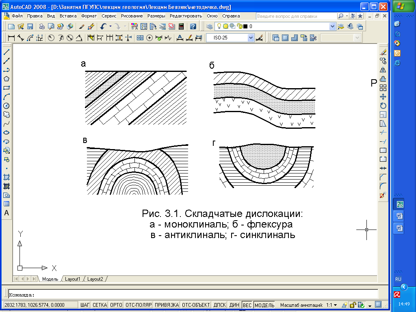This screenshot has width=416, height=312.
Task: Select the Linear dimension tool
Action: [x=11, y=38]
